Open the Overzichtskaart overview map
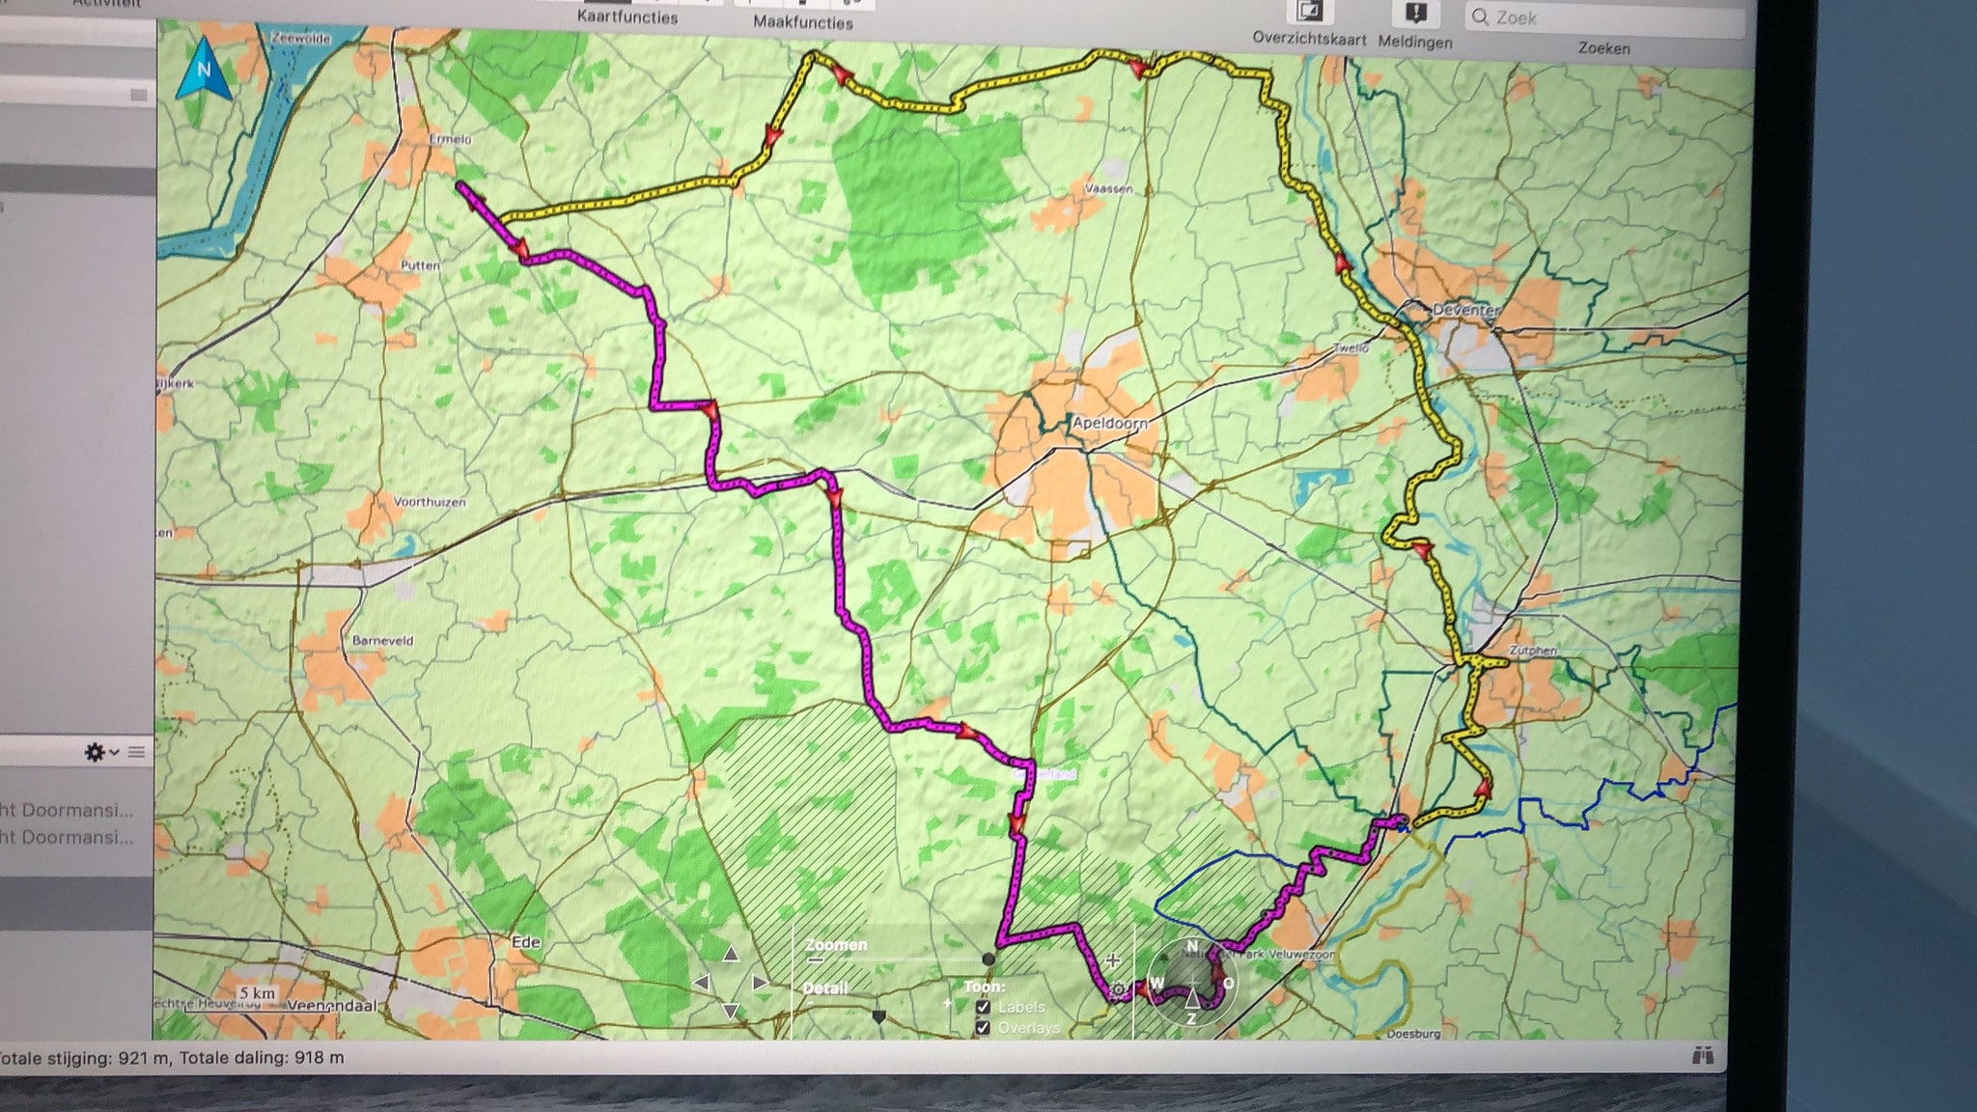The image size is (1977, 1112). point(1309,13)
